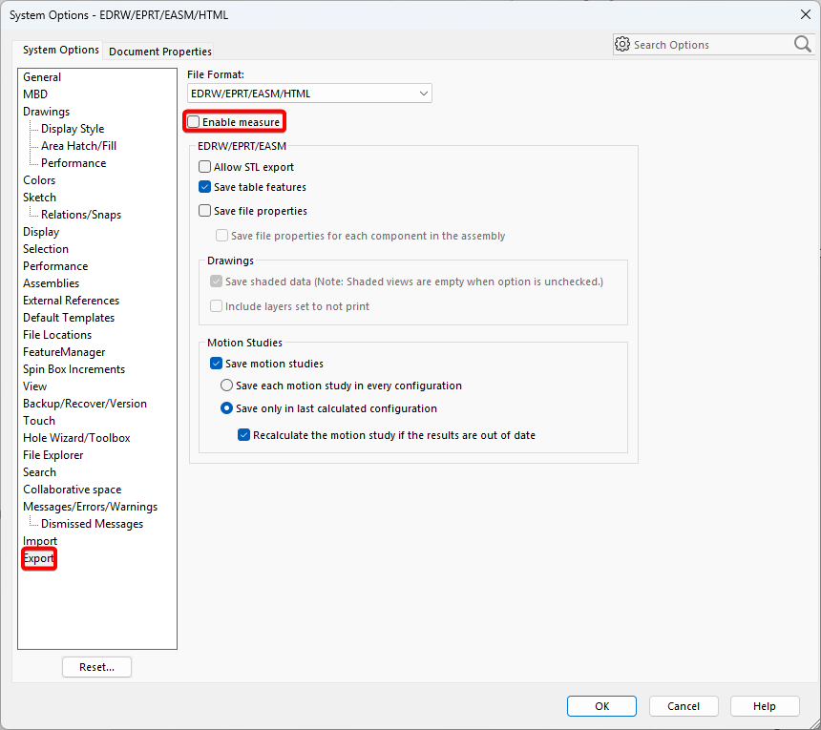Image resolution: width=821 pixels, height=730 pixels.
Task: Open Assemblies options
Action: (51, 283)
